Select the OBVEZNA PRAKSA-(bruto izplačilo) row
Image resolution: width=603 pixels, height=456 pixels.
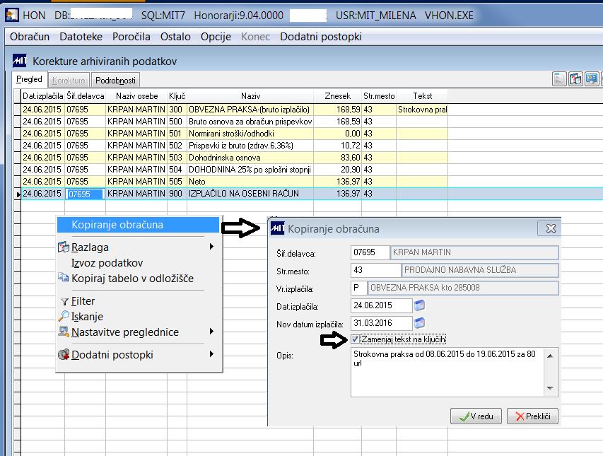(x=235, y=110)
